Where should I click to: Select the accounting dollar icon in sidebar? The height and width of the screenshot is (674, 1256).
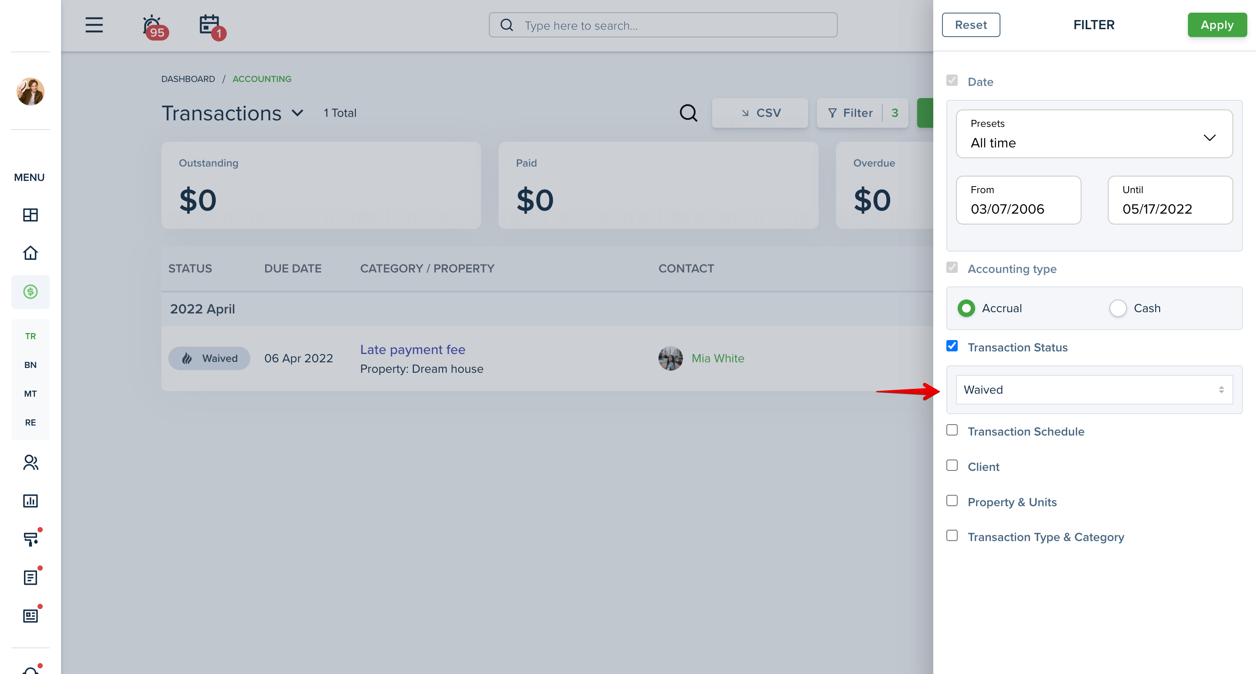point(30,291)
